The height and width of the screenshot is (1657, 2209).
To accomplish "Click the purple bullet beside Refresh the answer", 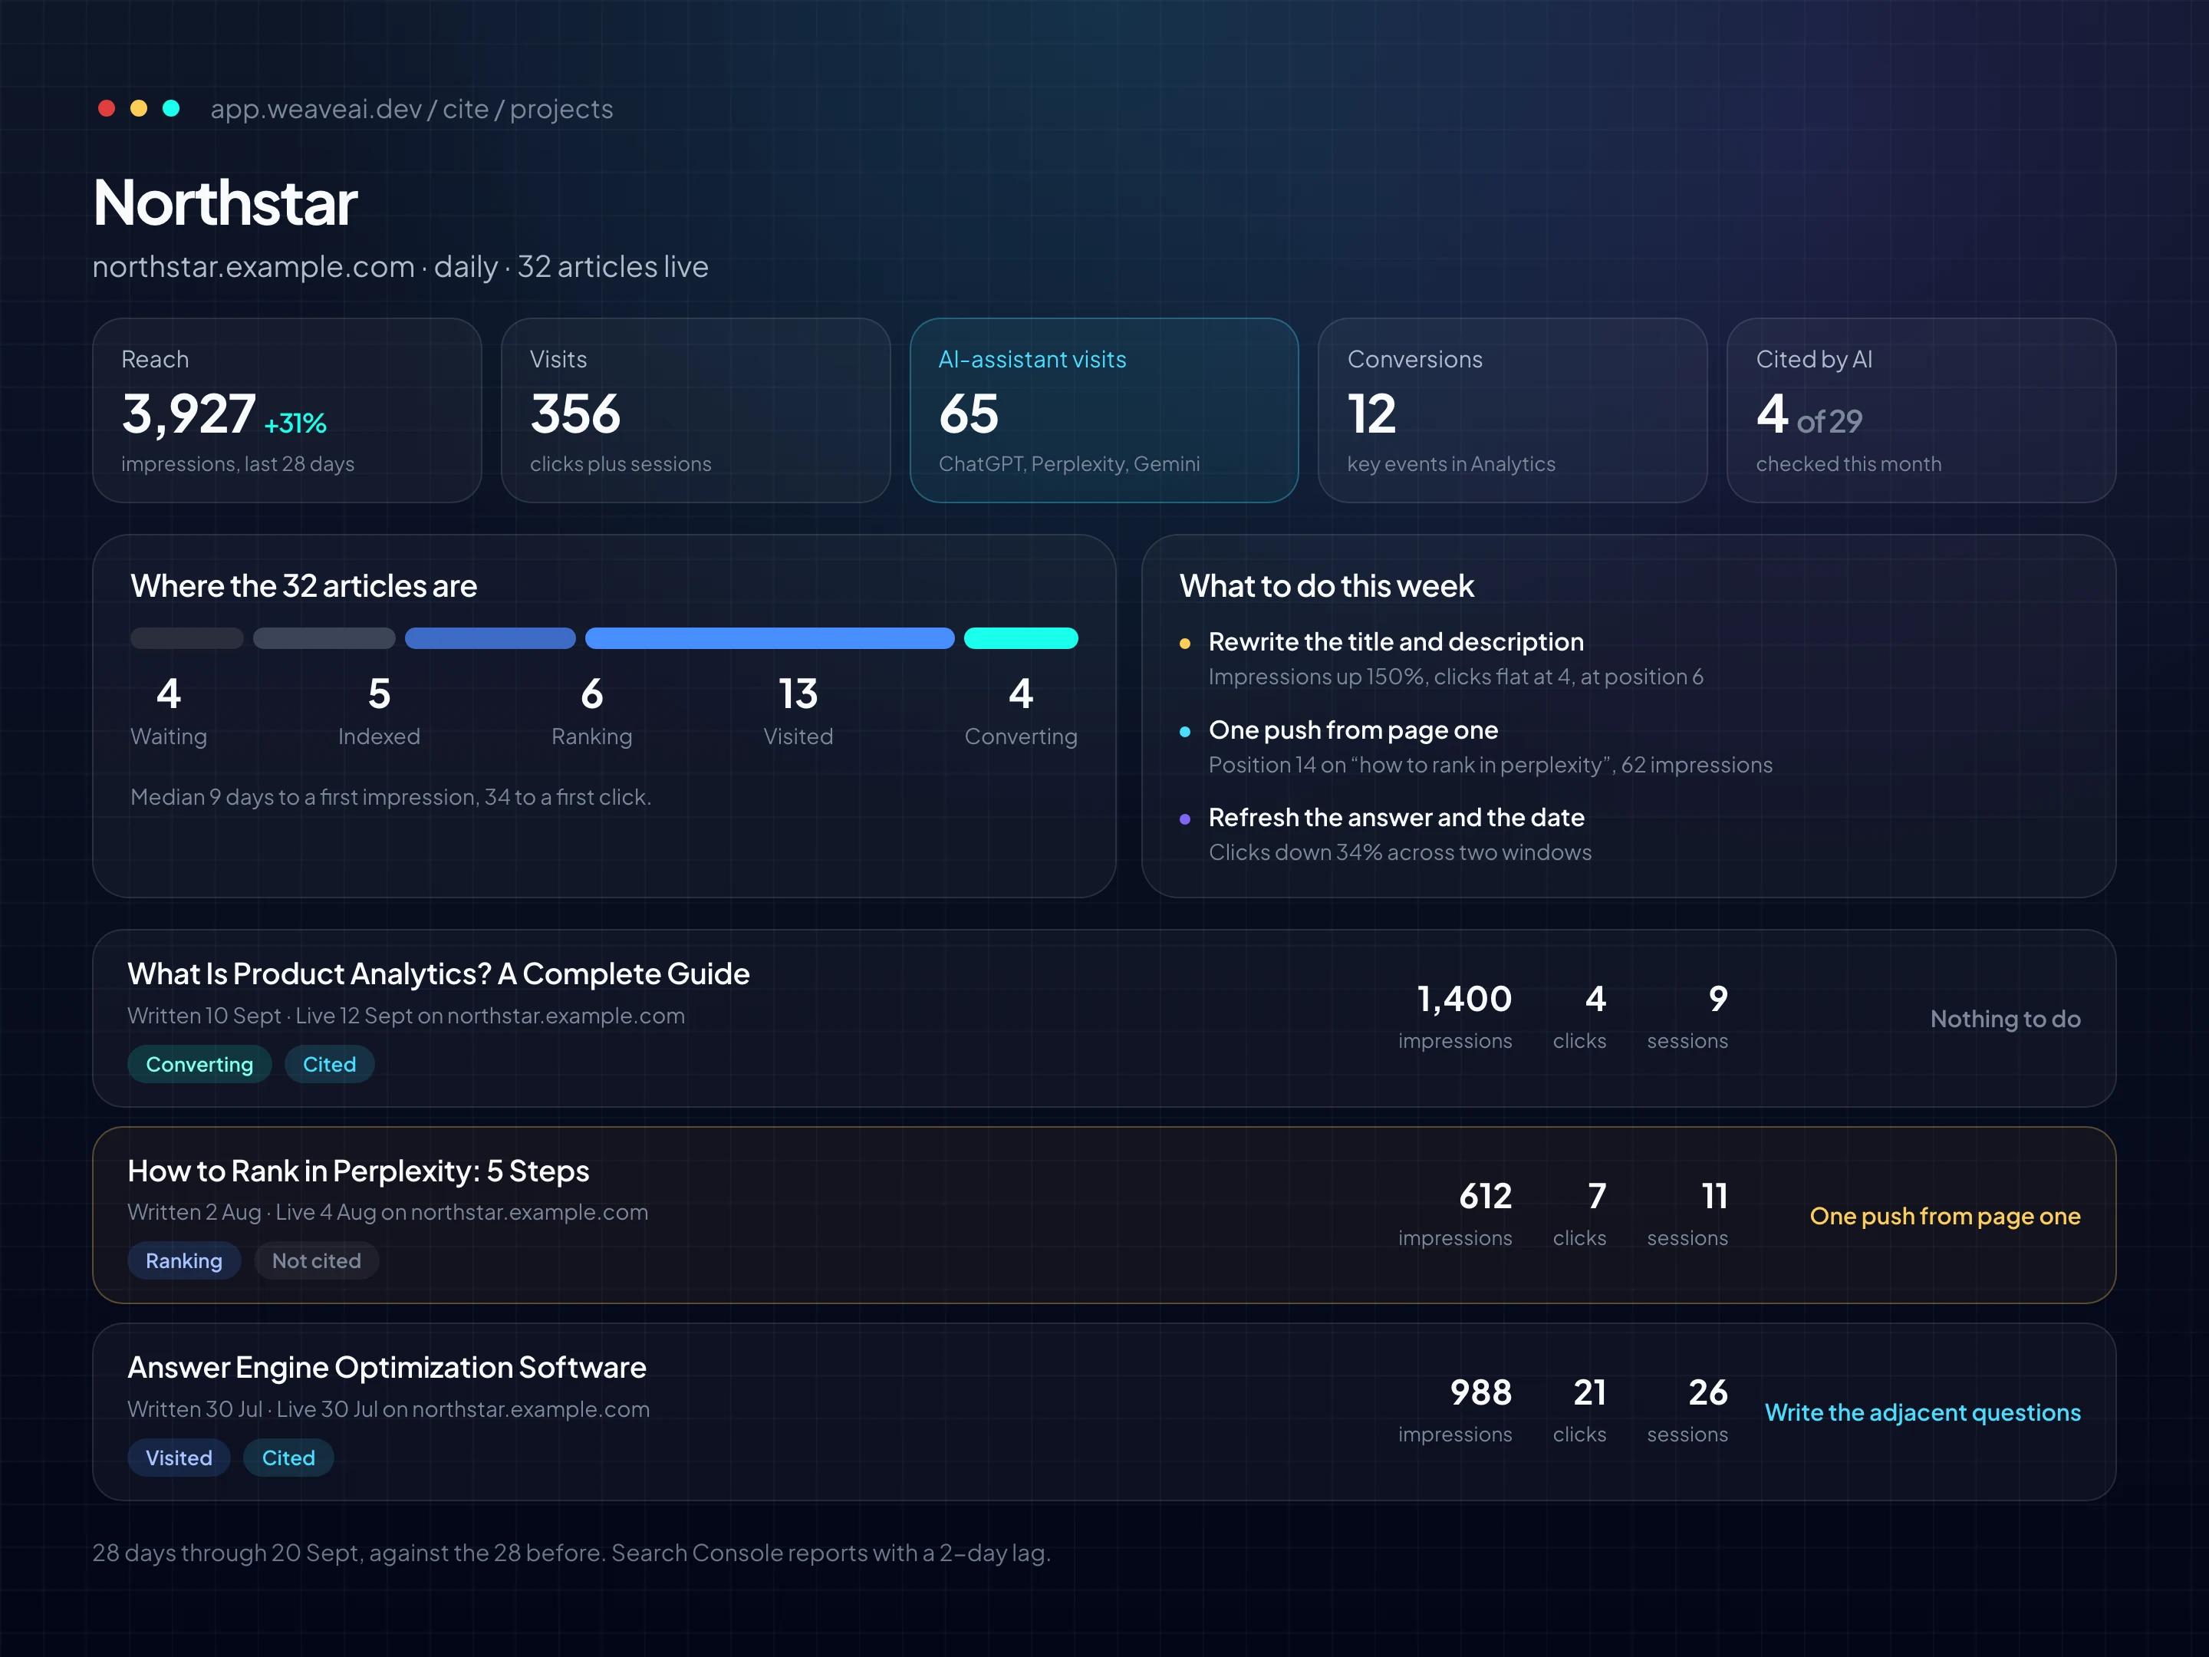I will tap(1184, 819).
